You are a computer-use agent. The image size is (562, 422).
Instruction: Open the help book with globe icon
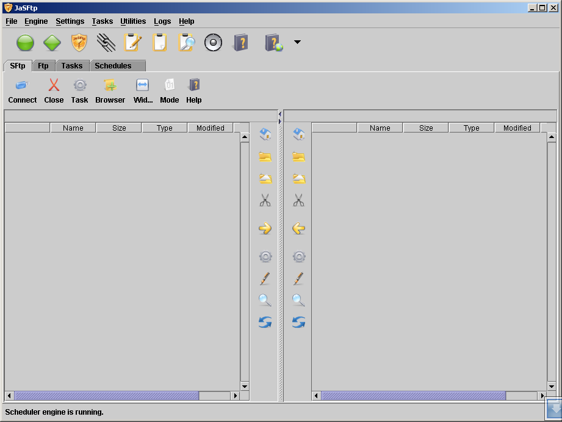coord(274,43)
